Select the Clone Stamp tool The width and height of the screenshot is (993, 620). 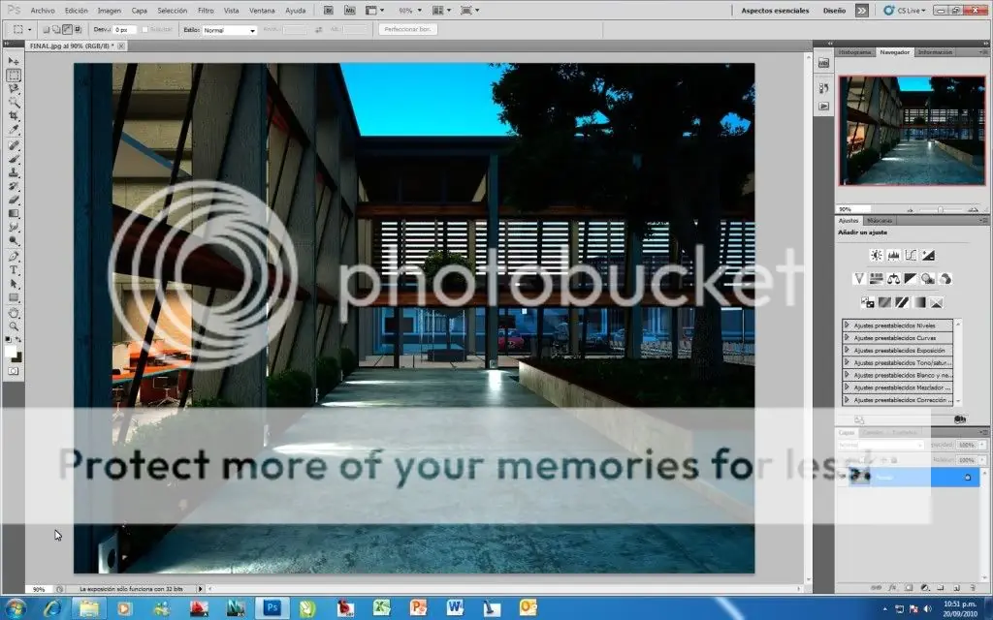pos(14,172)
